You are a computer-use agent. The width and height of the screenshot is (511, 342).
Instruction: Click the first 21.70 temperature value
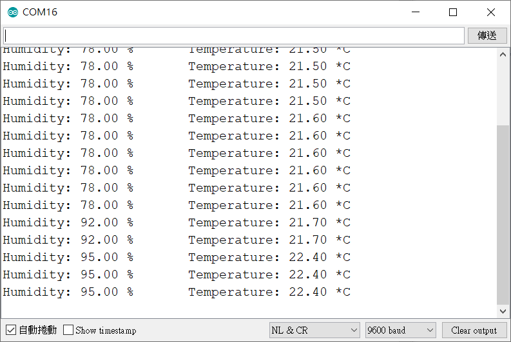307,222
